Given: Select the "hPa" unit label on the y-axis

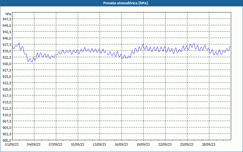Looking at the screenshot, I should [8, 14].
